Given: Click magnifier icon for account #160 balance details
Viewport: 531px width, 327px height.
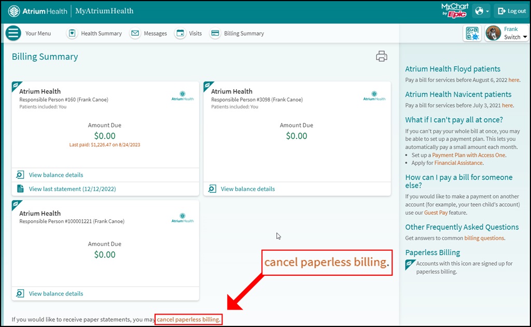Looking at the screenshot, I should tap(20, 175).
